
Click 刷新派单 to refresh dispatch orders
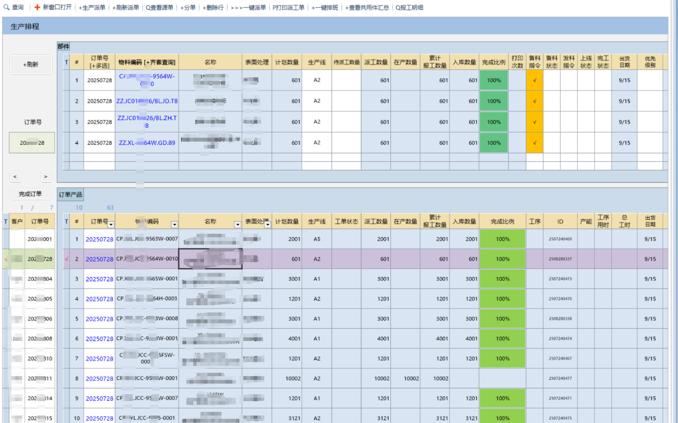click(126, 7)
